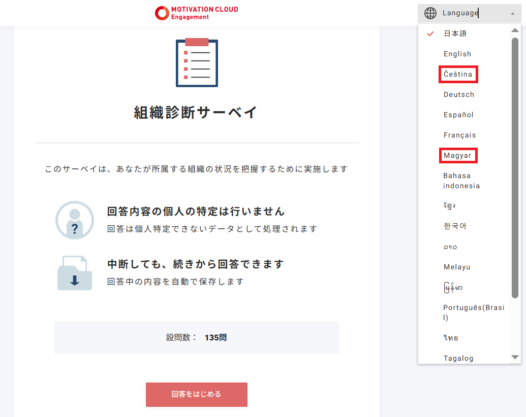Select 日本語 as the survey language
The image size is (526, 417).
454,33
